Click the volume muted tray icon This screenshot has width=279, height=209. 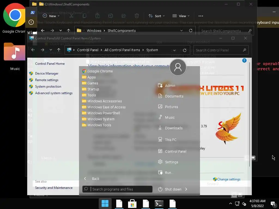(x=244, y=204)
